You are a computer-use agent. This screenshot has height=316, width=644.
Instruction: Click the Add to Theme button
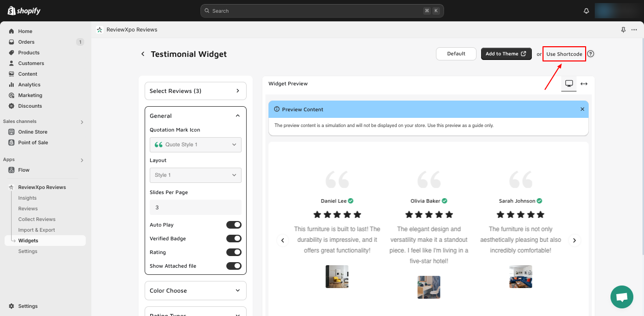pos(506,54)
